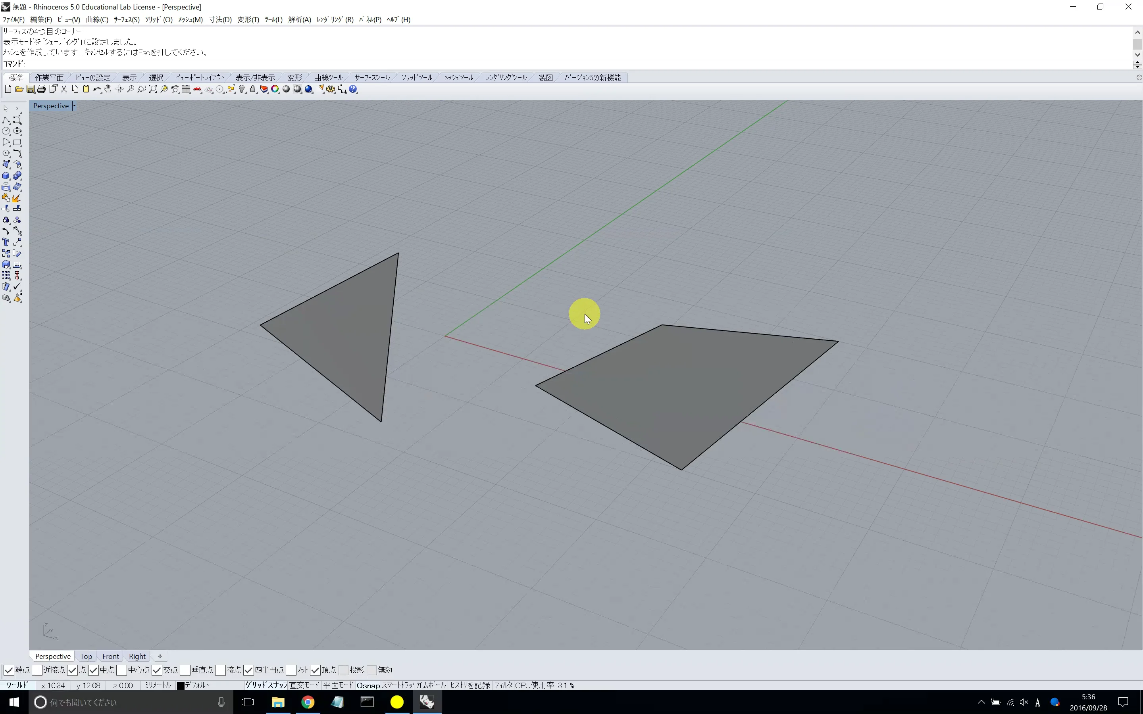Click the four-viewport layout icon
Image resolution: width=1143 pixels, height=714 pixels.
[x=186, y=89]
